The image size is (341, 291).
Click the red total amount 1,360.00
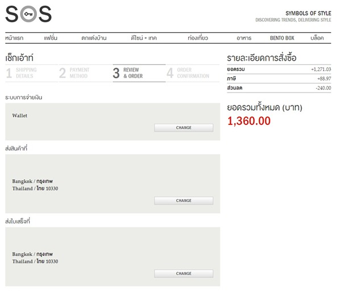[x=249, y=121]
